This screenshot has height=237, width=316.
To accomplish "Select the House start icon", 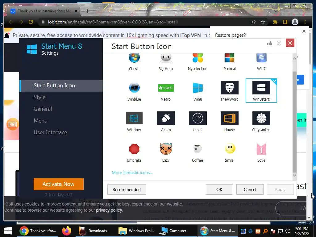I will tap(229, 122).
